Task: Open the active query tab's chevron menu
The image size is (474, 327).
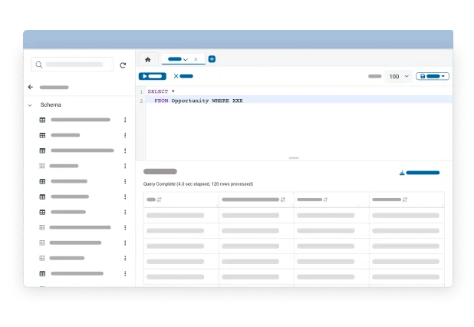Action: pos(186,59)
